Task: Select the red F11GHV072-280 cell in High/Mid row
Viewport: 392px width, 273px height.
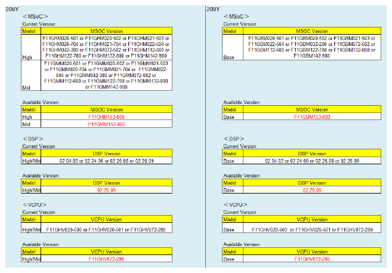Action: [x=106, y=259]
